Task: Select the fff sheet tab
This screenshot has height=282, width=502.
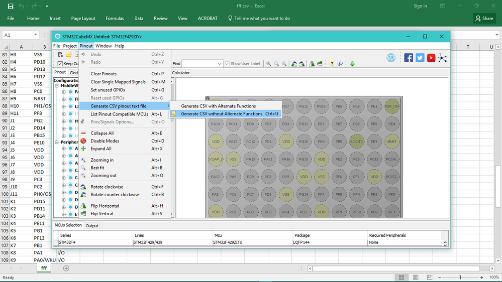Action: 44,268
